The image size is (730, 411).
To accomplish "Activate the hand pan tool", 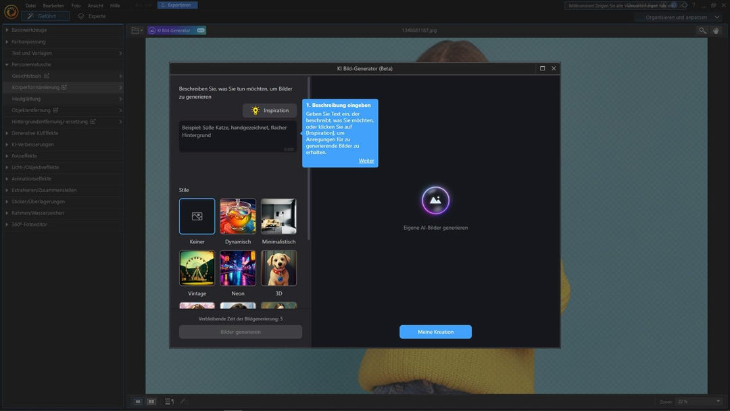I will click(x=716, y=30).
